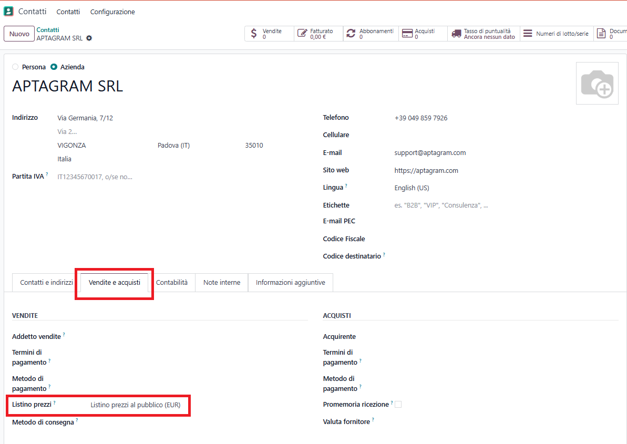Open Numeri di lotto/serie stat button
627x444 pixels.
coord(557,34)
